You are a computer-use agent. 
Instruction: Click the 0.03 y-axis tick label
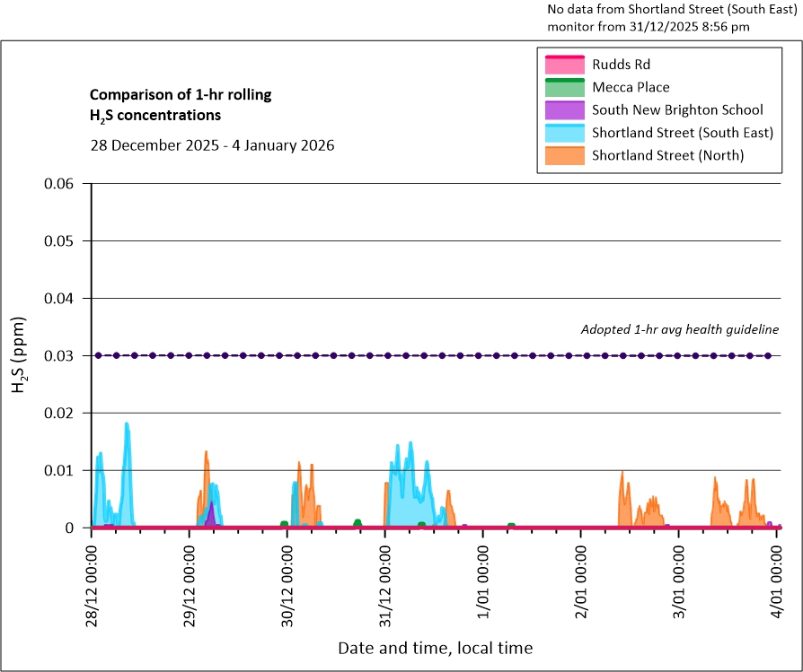[60, 356]
